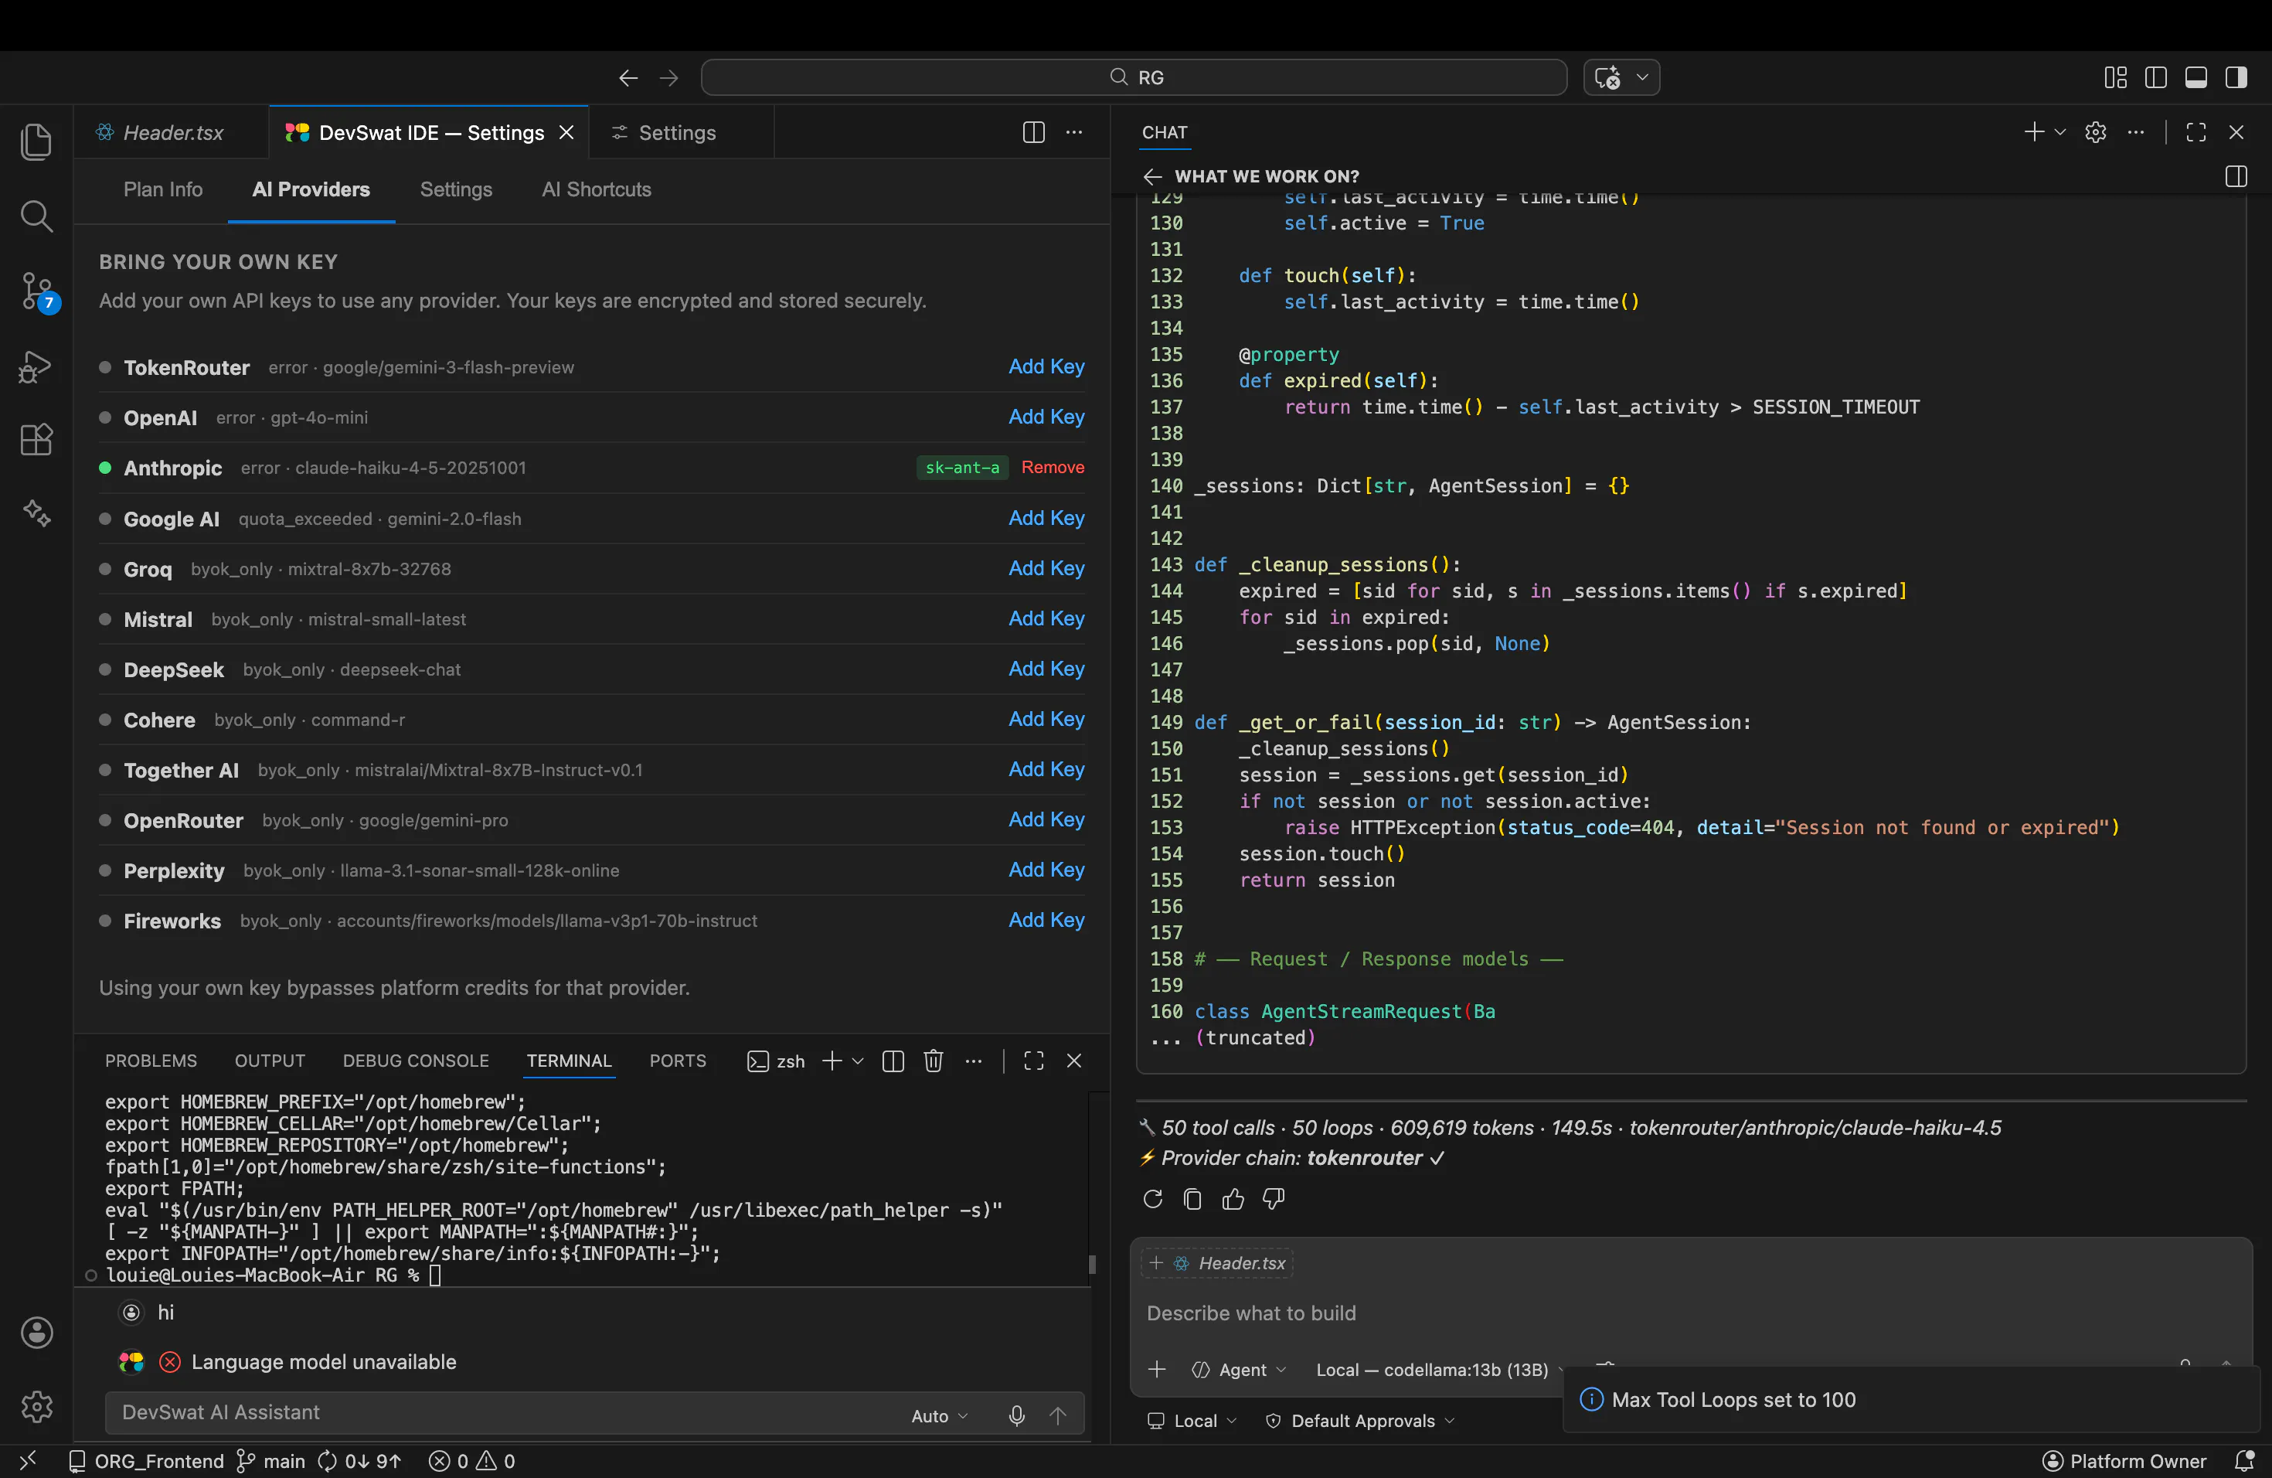
Task: Open the Explorer files icon in the activity bar
Action: [x=36, y=141]
